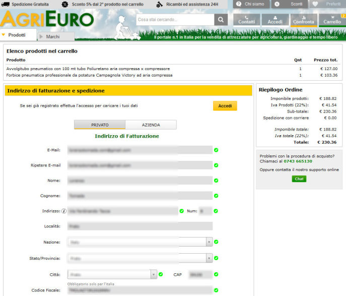Open the Stato/Provincia dropdown
The height and width of the screenshot is (296, 346).
tap(209, 258)
